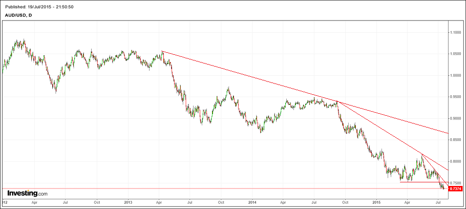Click the Oct label just before 2014

(221, 201)
